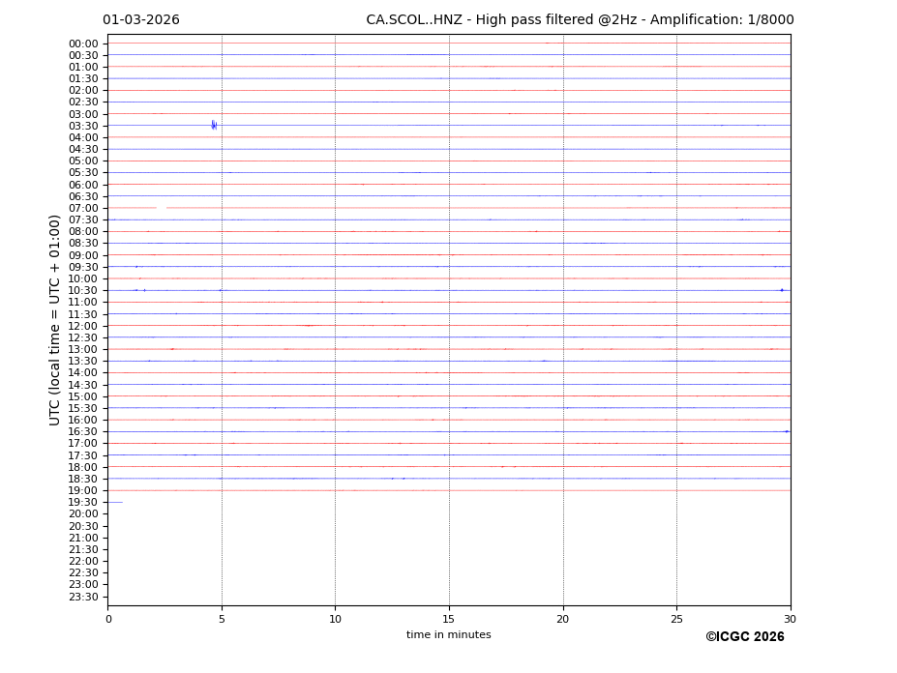Click the 30 tick on the minutes axis
The image size is (897, 673).
pyautogui.click(x=790, y=619)
